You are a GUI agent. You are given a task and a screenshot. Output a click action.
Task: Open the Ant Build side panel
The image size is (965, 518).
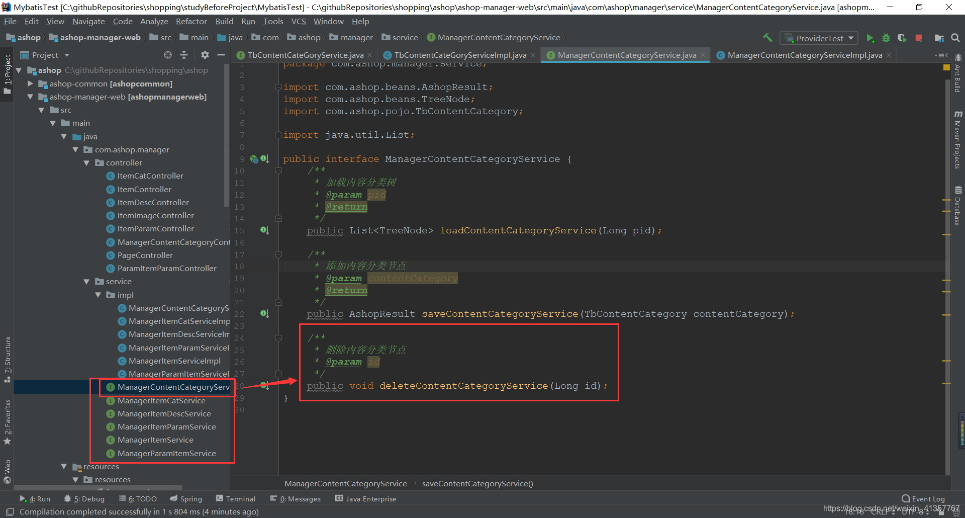click(x=958, y=73)
